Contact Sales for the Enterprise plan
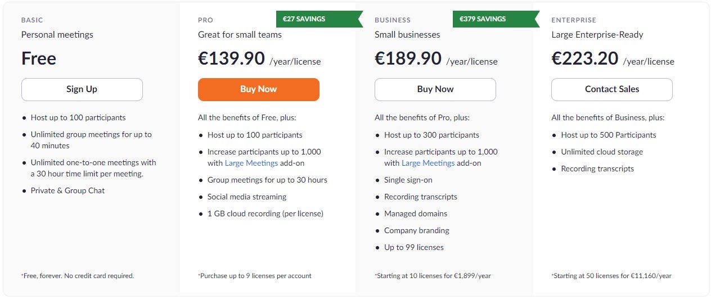 click(611, 89)
